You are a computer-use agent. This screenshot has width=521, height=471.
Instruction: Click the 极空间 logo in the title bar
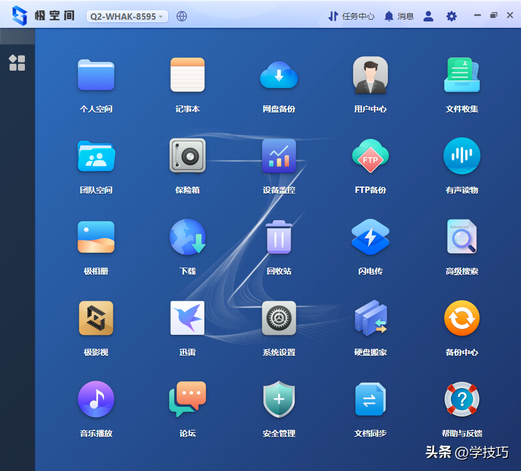pos(43,16)
